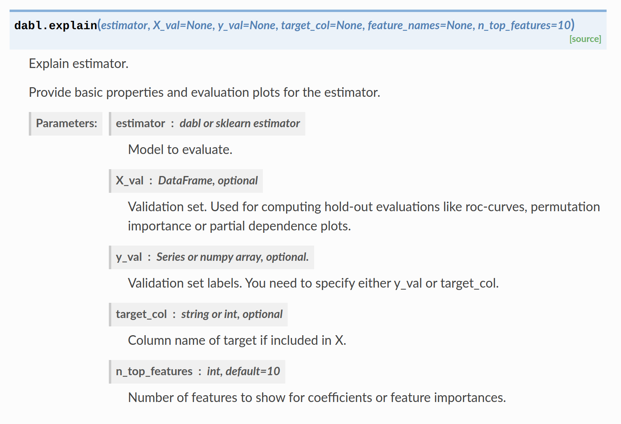Click the Parameters: label
The image size is (621, 424).
click(66, 124)
